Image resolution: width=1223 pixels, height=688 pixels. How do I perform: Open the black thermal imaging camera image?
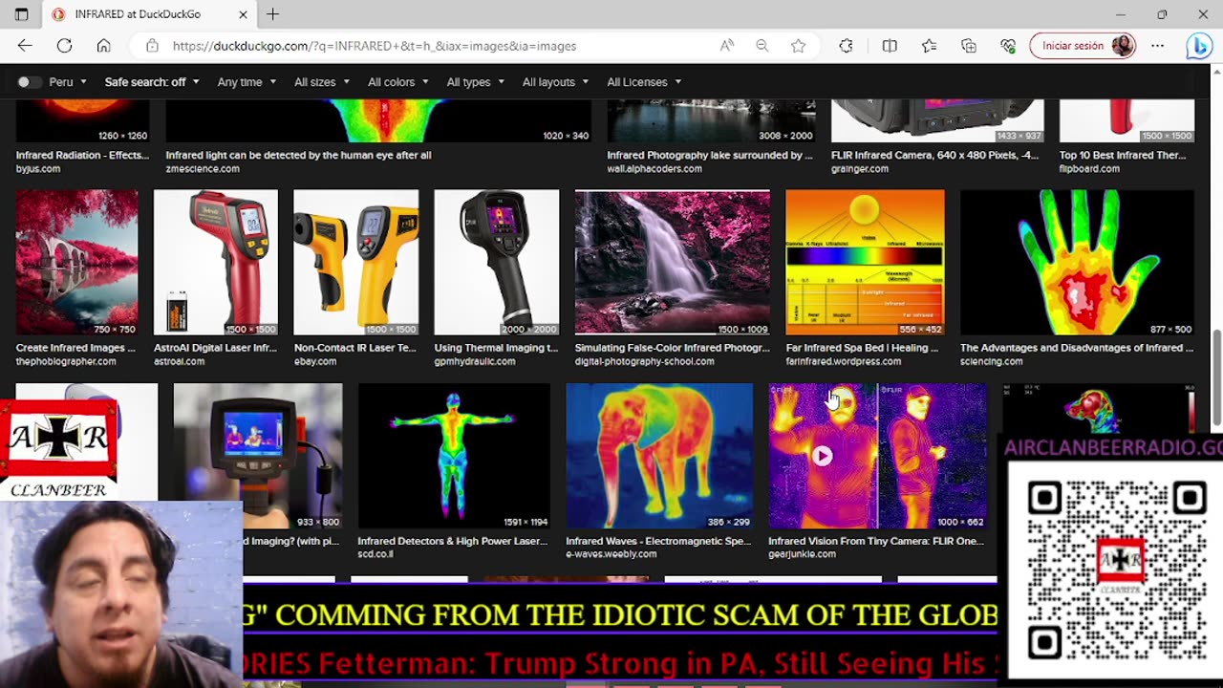coord(497,263)
